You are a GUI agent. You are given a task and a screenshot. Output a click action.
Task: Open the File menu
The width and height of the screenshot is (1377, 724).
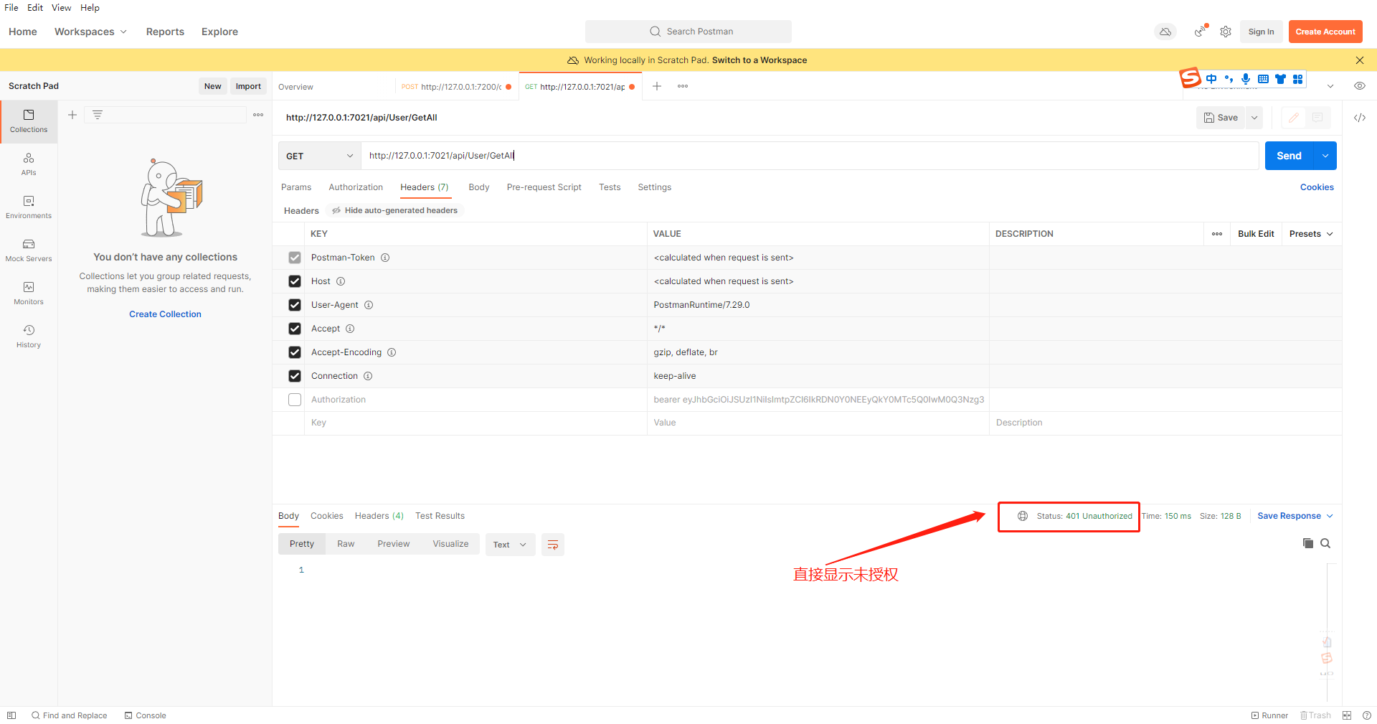[11, 8]
